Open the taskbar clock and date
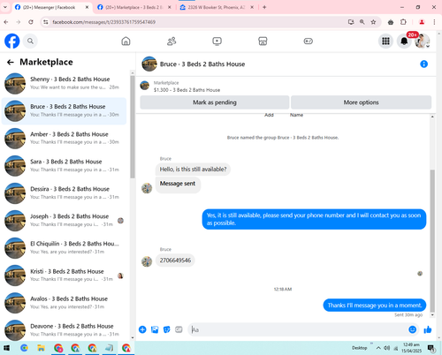The width and height of the screenshot is (442, 355). click(411, 348)
